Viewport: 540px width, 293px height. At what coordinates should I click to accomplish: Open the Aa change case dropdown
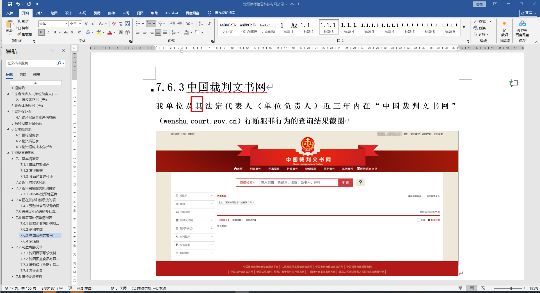103,24
